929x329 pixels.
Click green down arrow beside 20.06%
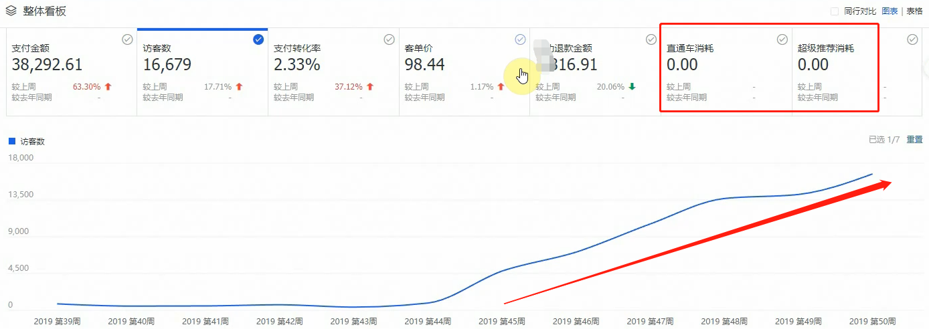pos(632,87)
